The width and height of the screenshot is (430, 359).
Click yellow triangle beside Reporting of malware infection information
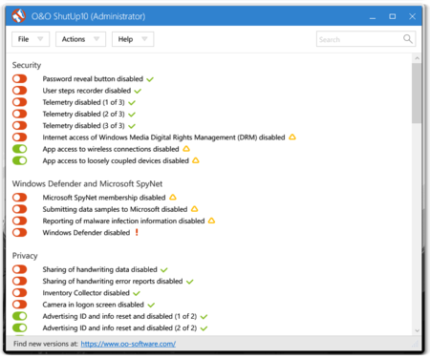tap(211, 221)
